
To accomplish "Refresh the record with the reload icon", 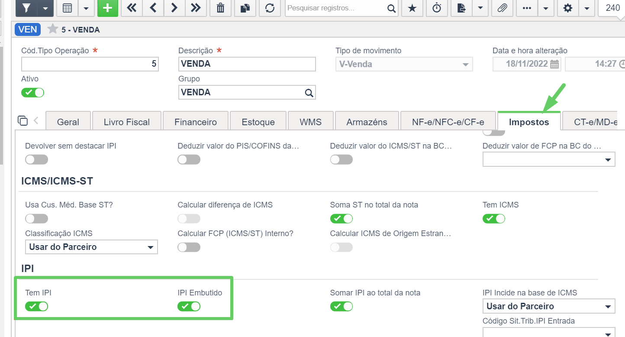I will click(270, 8).
